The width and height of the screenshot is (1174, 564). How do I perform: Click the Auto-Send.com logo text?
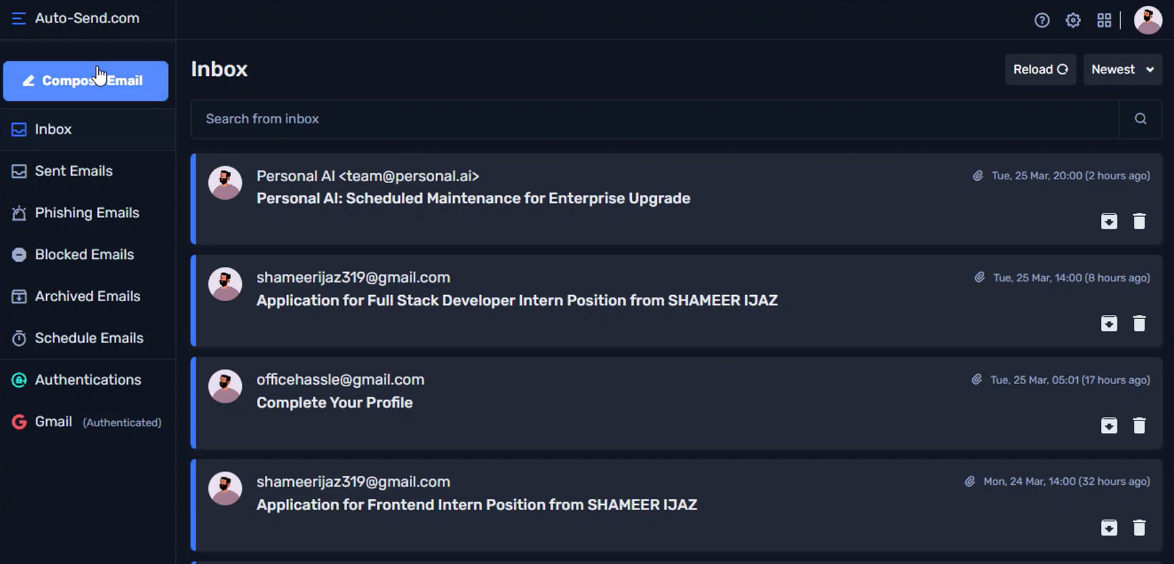pyautogui.click(x=87, y=18)
